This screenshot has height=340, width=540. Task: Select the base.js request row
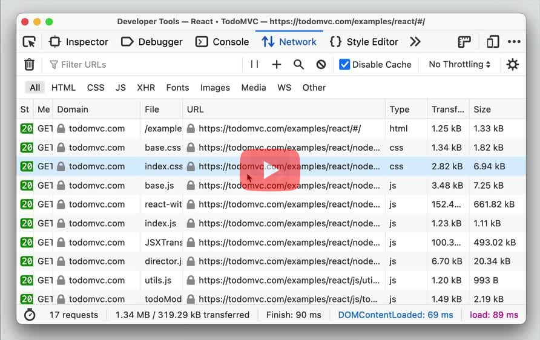[x=271, y=186]
